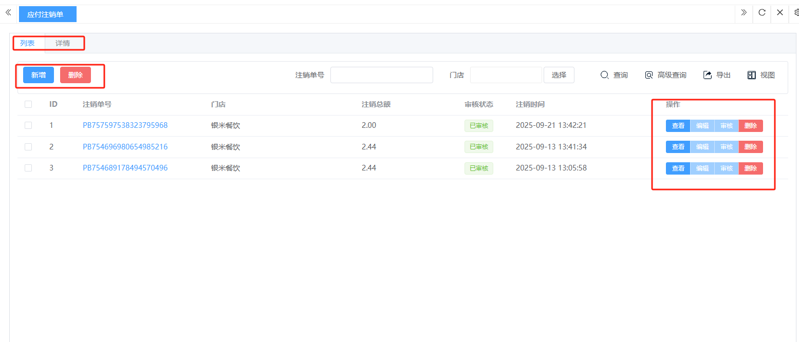
Task: Click the refresh icon in tab bar
Action: [762, 12]
